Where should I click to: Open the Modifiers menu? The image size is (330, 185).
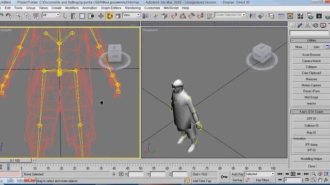pyautogui.click(x=72, y=8)
